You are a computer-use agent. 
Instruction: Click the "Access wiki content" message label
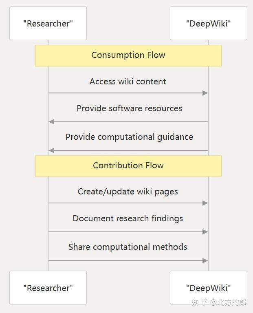click(128, 82)
